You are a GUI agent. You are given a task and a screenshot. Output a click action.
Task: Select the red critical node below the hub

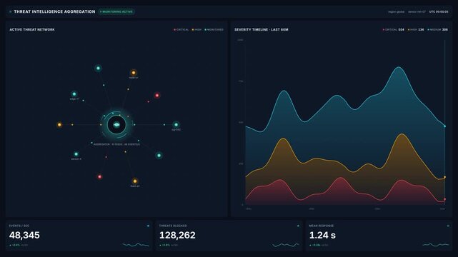pyautogui.click(x=99, y=177)
